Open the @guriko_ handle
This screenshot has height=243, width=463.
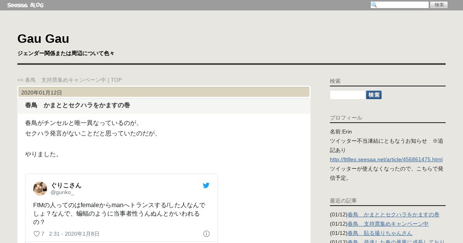pyautogui.click(x=62, y=192)
